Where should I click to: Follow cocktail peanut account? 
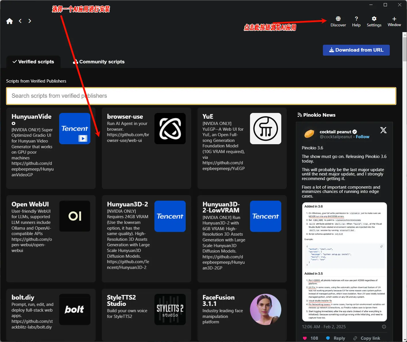[x=363, y=137]
